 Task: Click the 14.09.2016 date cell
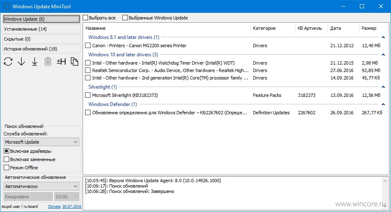coord(342,78)
